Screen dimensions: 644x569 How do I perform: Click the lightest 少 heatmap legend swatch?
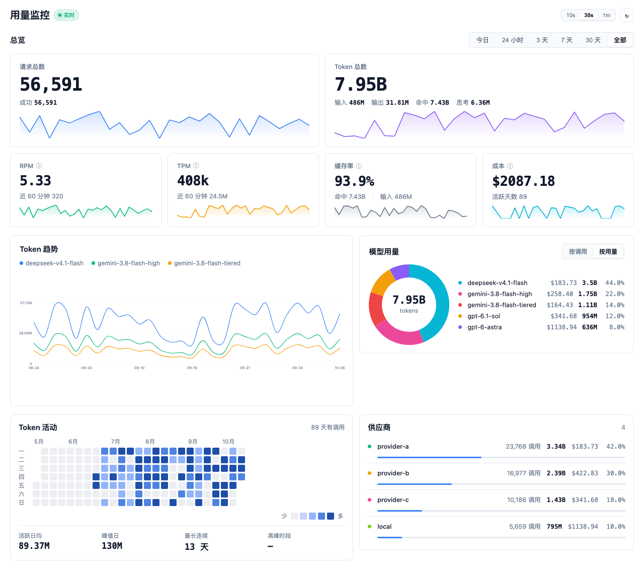294,516
